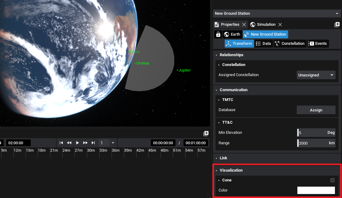Open the Assigned Constellation dropdown

316,75
